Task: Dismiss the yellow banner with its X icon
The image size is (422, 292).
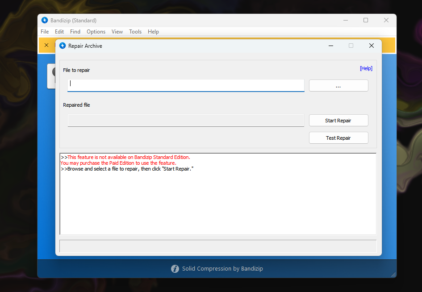Action: (46, 46)
